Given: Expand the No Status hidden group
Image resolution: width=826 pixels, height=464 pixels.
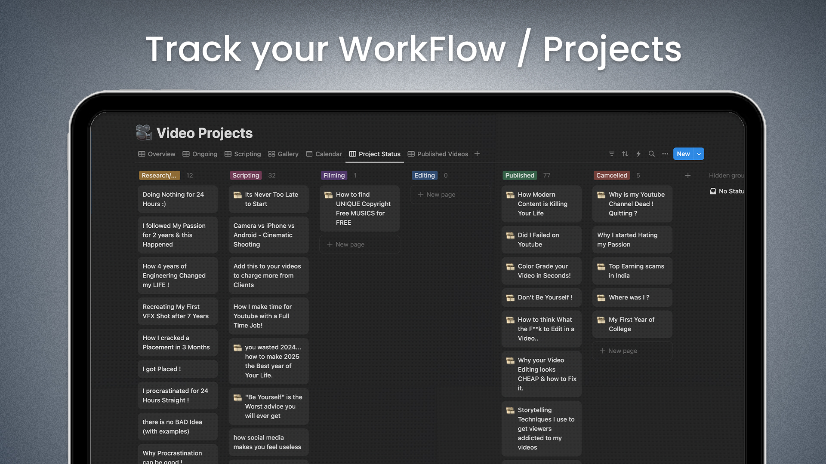Looking at the screenshot, I should [727, 191].
